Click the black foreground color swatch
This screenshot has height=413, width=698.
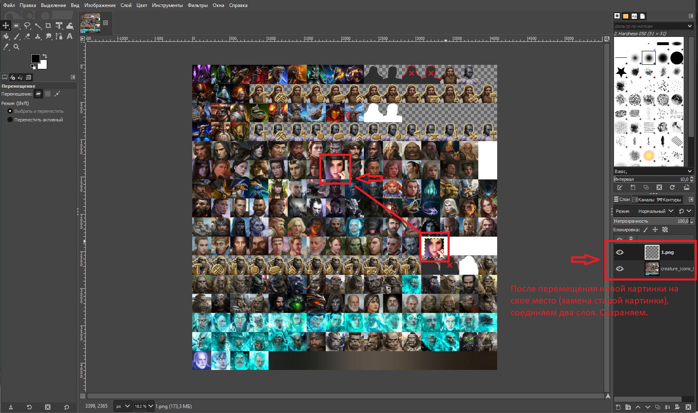(35, 58)
